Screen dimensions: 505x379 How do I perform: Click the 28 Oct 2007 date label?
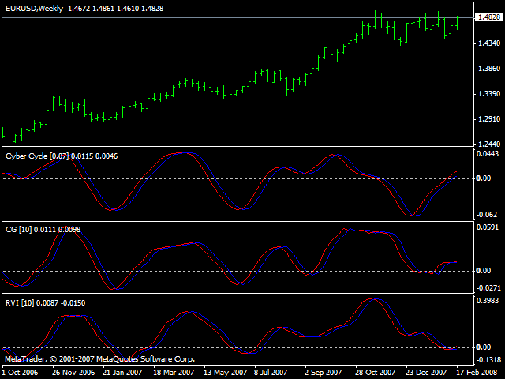click(376, 373)
